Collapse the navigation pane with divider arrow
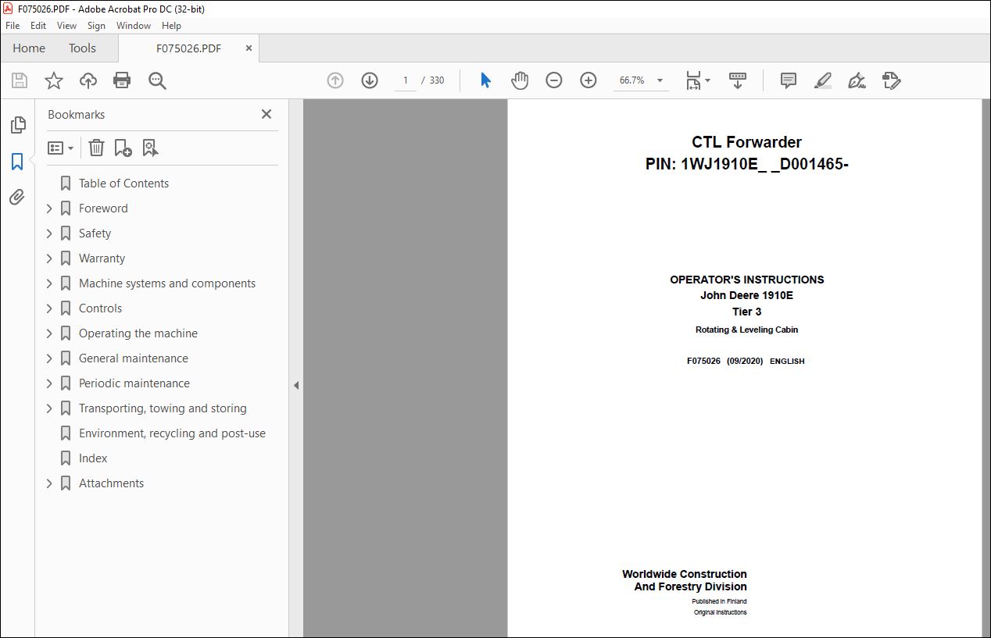The image size is (991, 638). (296, 385)
